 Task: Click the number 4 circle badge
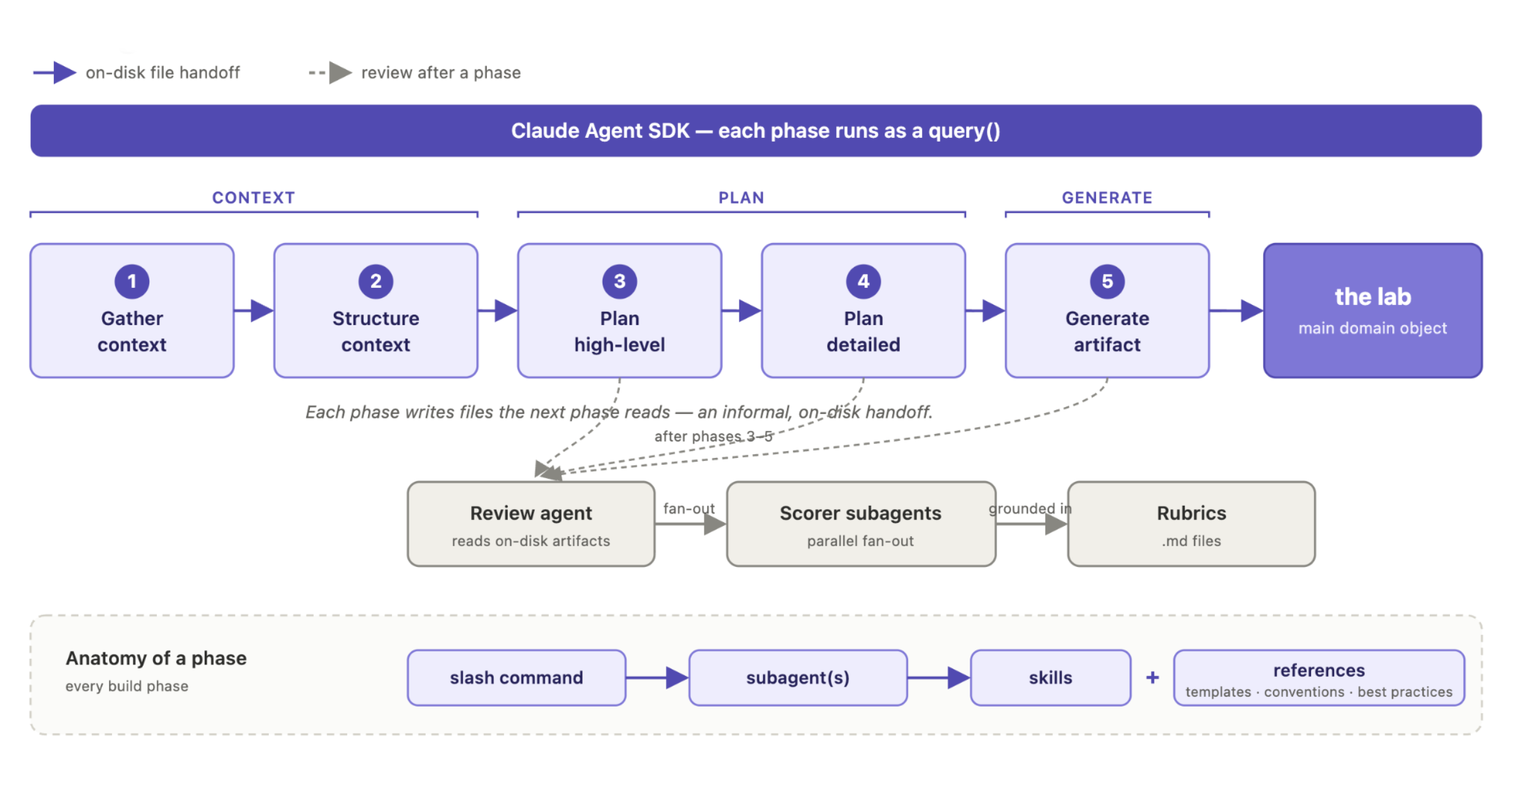click(x=863, y=282)
